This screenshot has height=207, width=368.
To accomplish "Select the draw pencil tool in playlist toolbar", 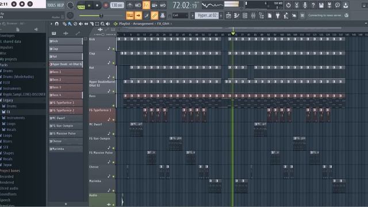I will pos(64,24).
